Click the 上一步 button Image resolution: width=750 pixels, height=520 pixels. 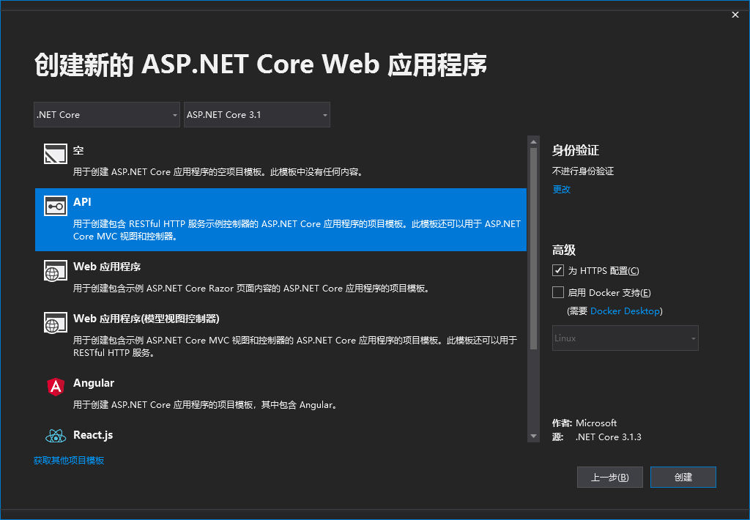point(609,477)
